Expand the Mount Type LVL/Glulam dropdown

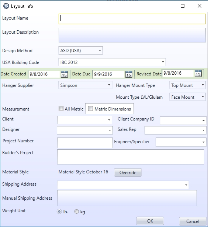(187, 97)
